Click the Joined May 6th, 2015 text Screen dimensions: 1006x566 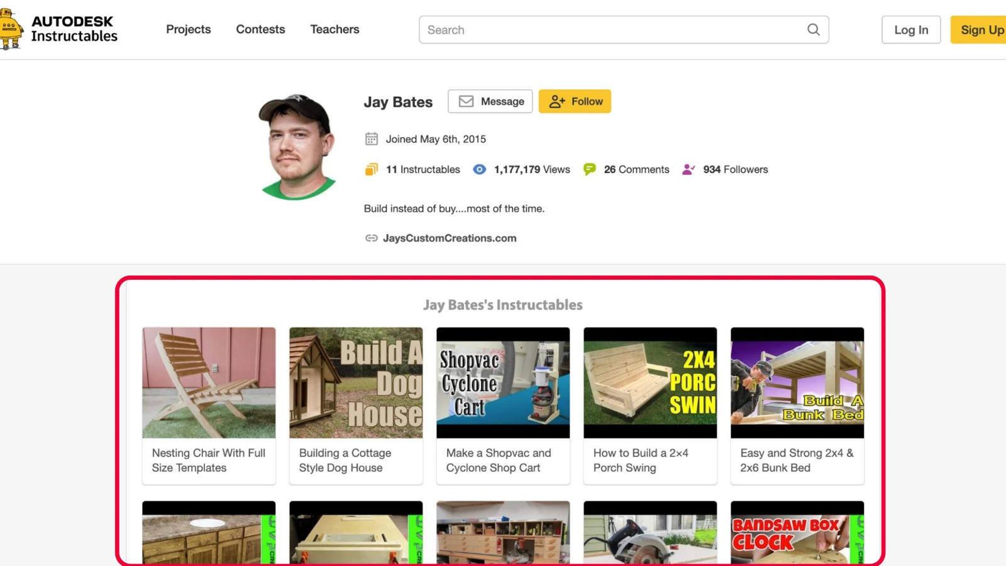tap(436, 139)
